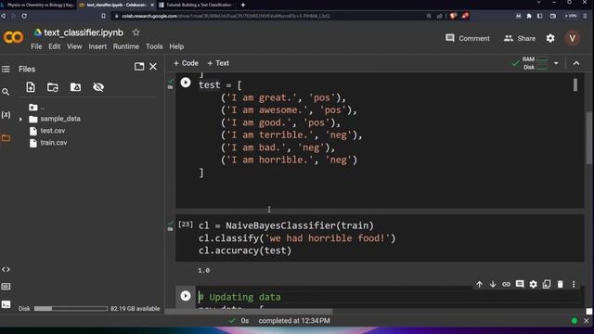
Task: Select train.csv in the Files list
Action: tap(54, 143)
